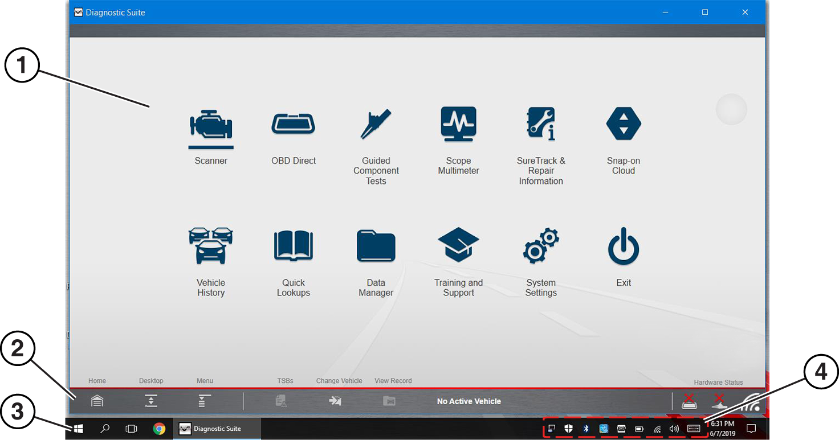
Task: Open Chrome from the taskbar
Action: pyautogui.click(x=159, y=429)
